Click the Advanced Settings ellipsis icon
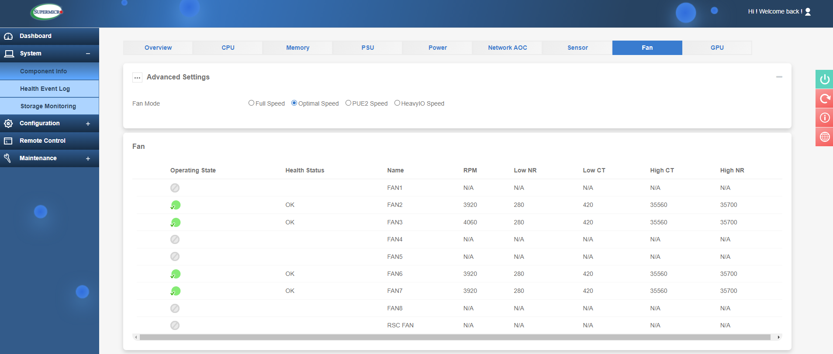Screen dimensions: 833x354 coord(137,78)
